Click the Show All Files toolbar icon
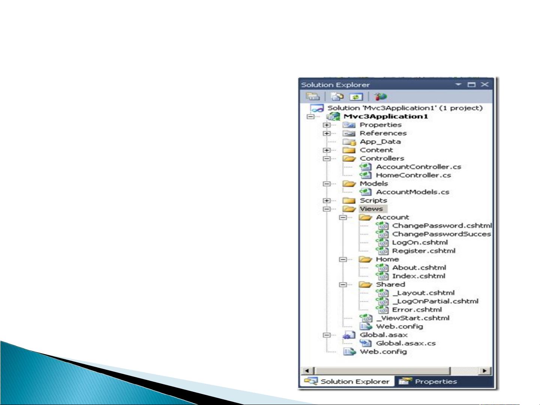 [337, 97]
